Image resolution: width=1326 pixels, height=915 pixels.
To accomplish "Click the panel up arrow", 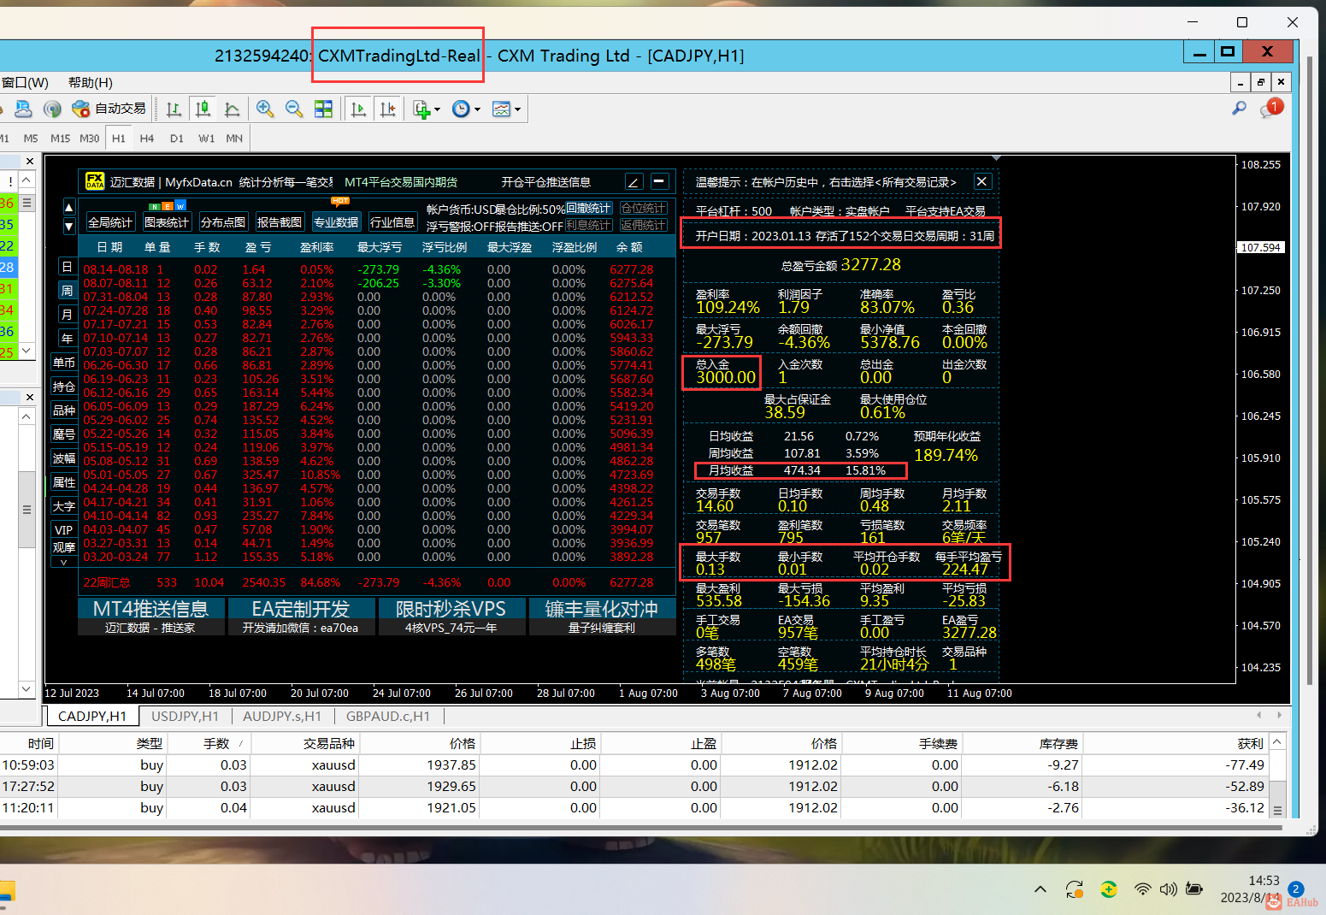I will (x=69, y=208).
